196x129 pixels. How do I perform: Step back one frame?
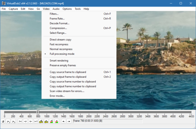click(x=25, y=121)
